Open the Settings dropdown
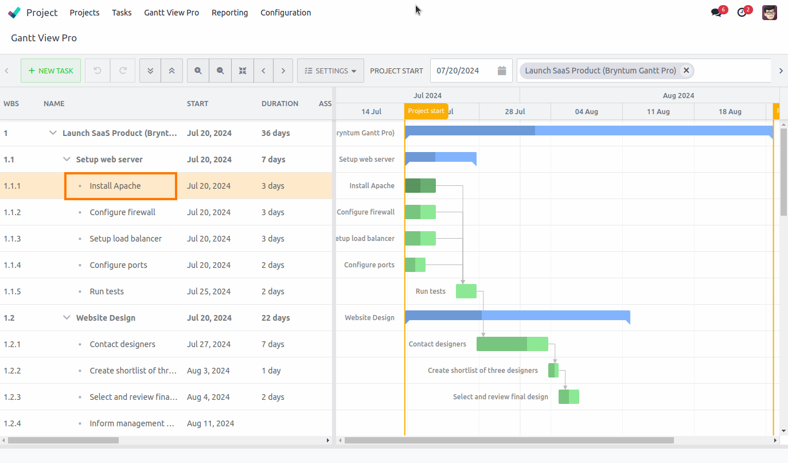This screenshot has width=788, height=463. 330,70
